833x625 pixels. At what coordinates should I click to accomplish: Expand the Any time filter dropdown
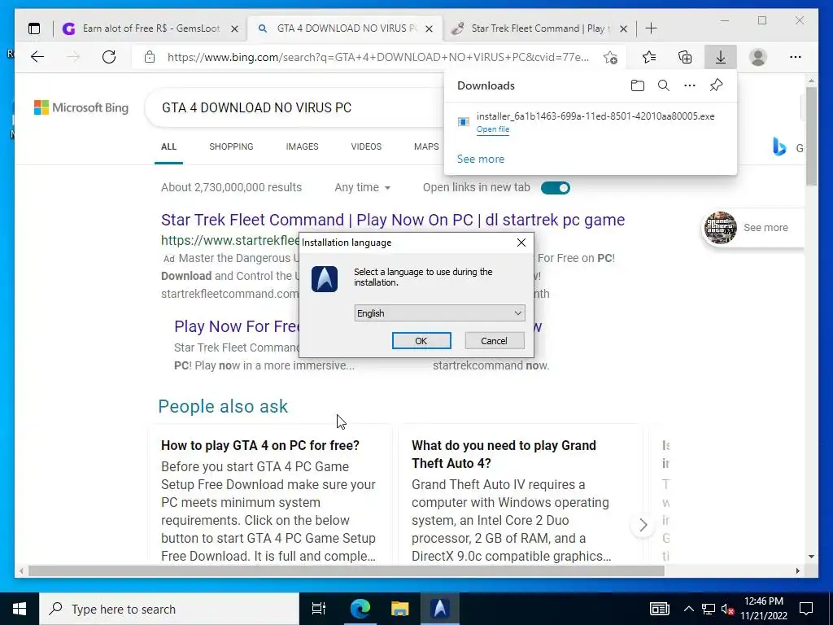362,188
